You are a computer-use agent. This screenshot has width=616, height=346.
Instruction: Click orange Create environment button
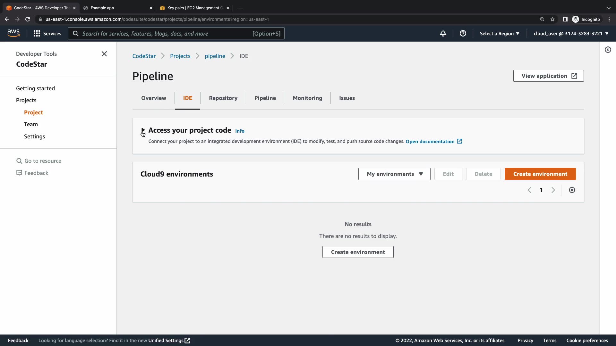click(x=540, y=174)
